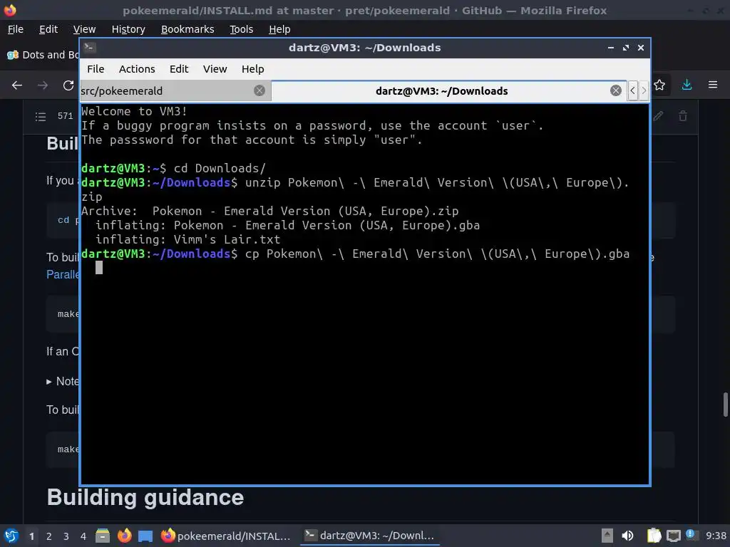Click terminal cursor block on prompt line
Image resolution: width=730 pixels, height=547 pixels.
click(x=98, y=268)
